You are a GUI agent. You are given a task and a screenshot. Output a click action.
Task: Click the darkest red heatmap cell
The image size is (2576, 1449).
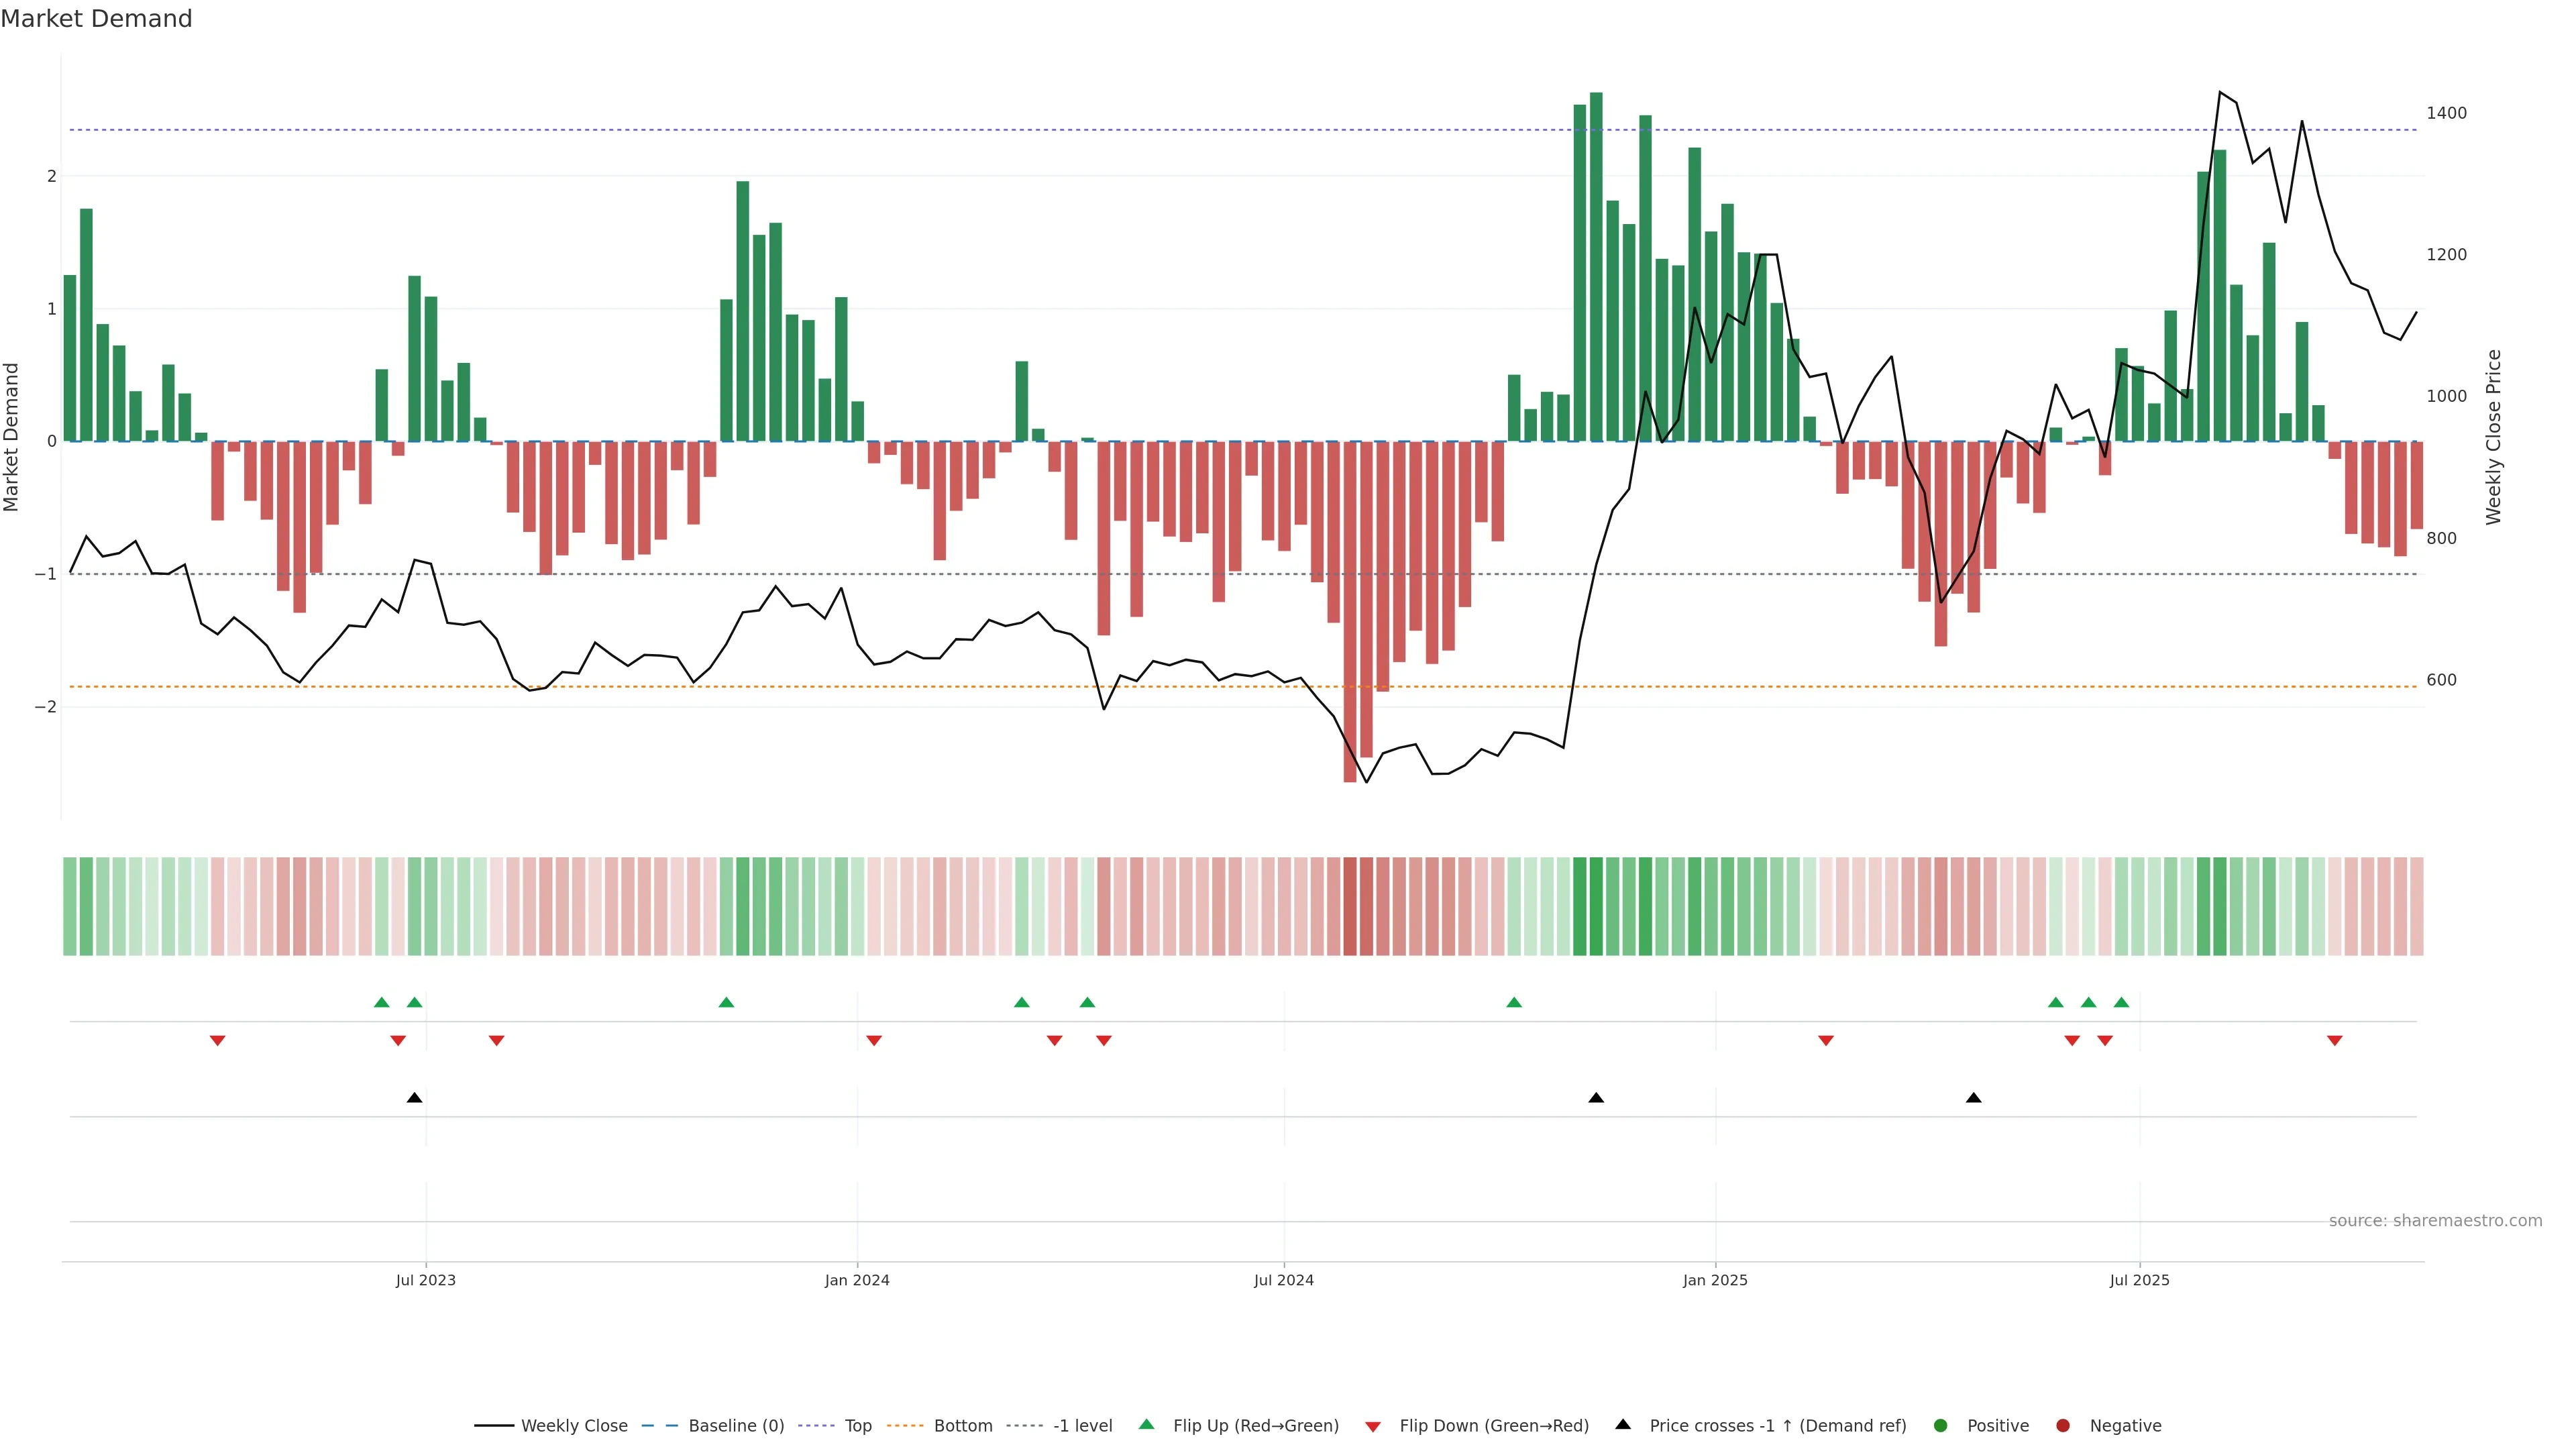tap(1350, 906)
